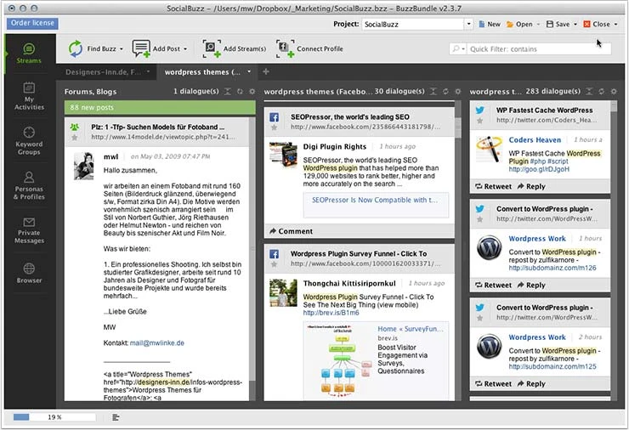The width and height of the screenshot is (629, 430).
Task: Click the status bar log list icon
Action: [116, 417]
